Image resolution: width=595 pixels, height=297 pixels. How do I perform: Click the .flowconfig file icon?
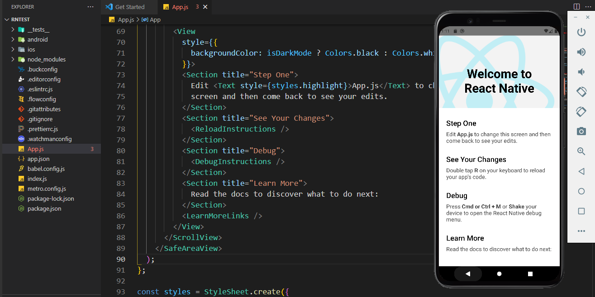point(21,99)
